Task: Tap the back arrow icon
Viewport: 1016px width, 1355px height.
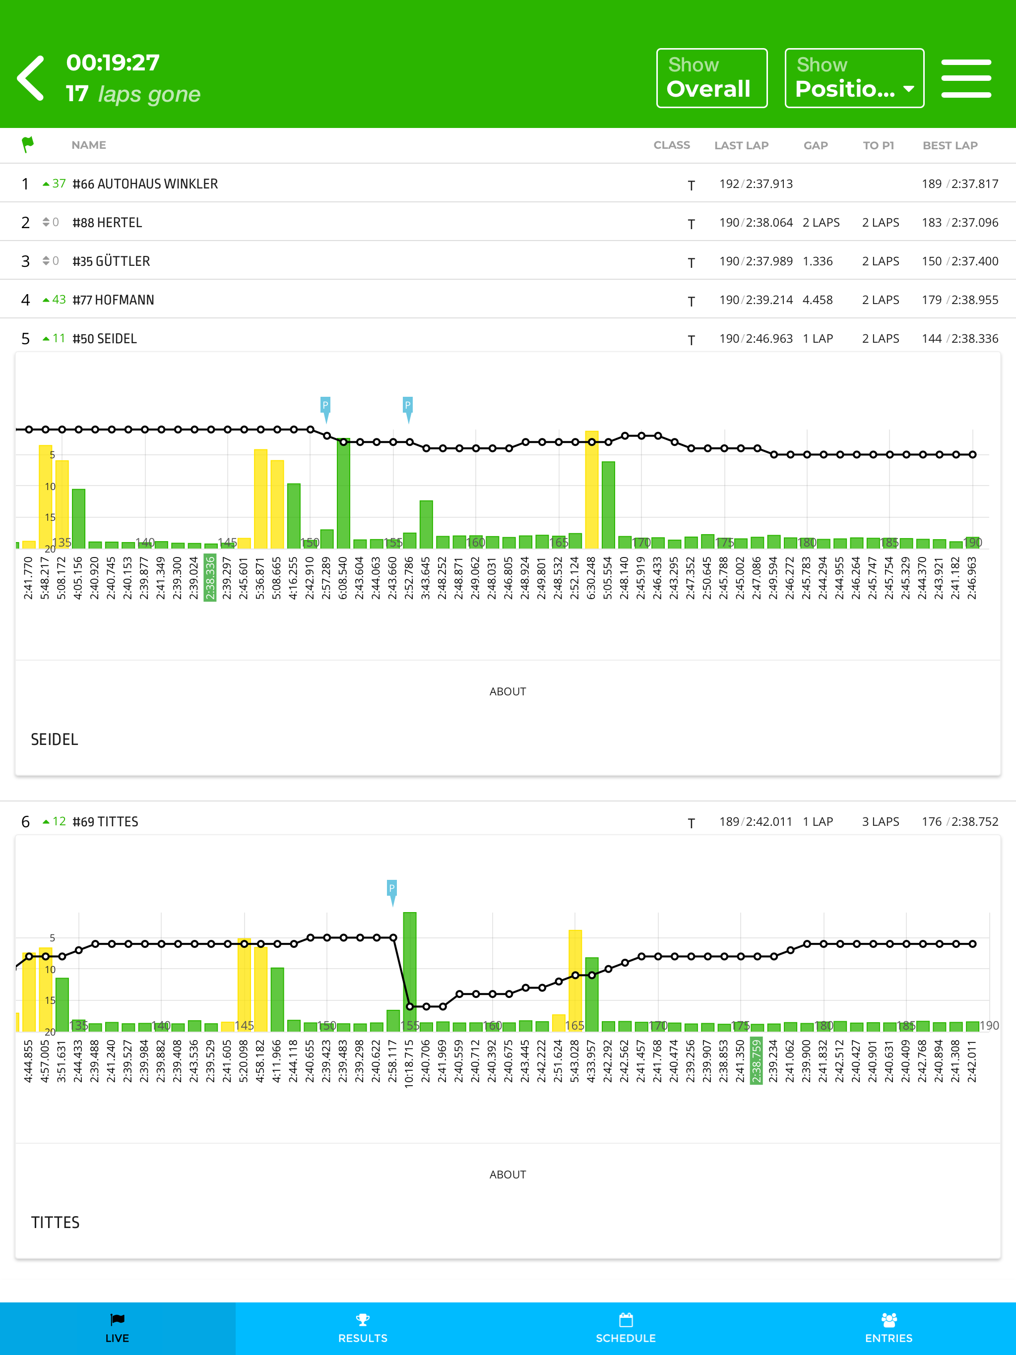Action: point(31,78)
